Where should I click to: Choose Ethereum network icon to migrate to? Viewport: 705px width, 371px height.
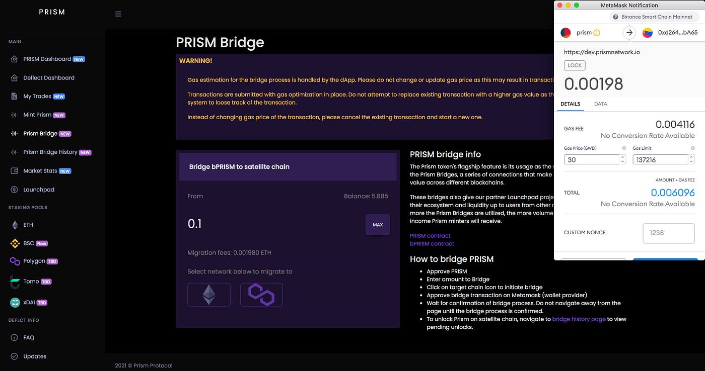(209, 295)
